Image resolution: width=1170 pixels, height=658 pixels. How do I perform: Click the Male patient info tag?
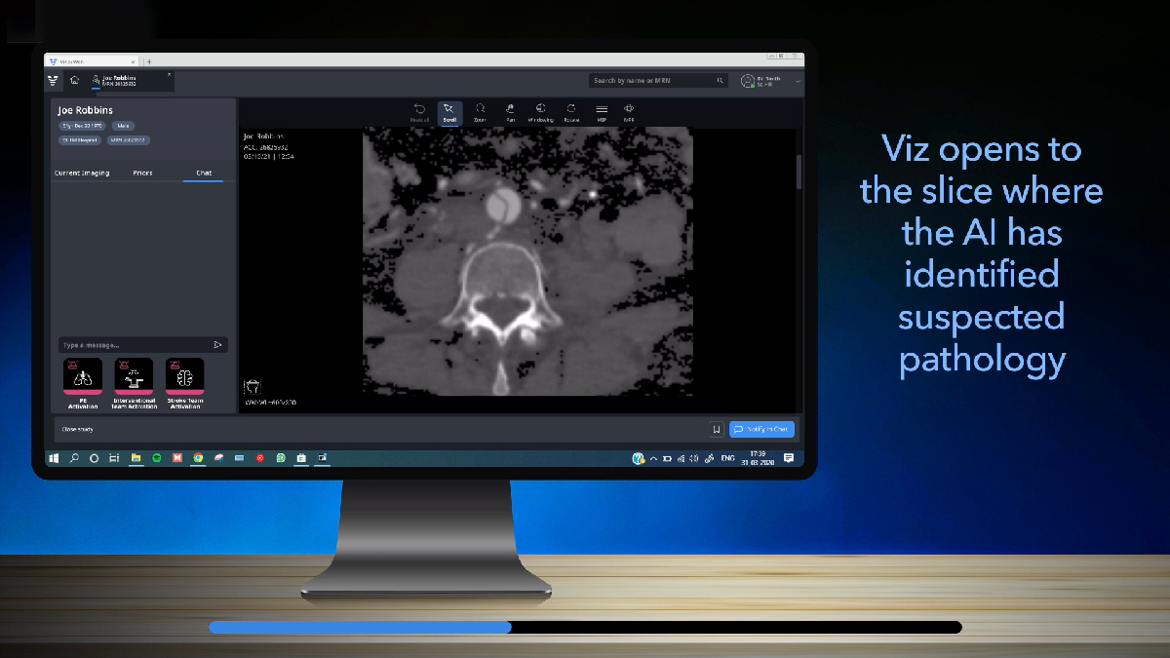[123, 126]
